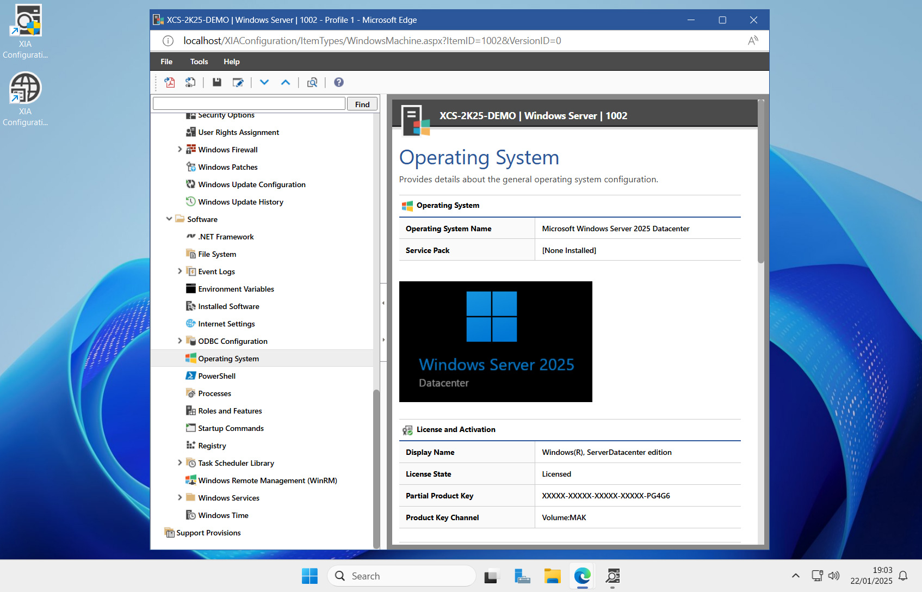Click the taskbar Search box

coord(401,576)
